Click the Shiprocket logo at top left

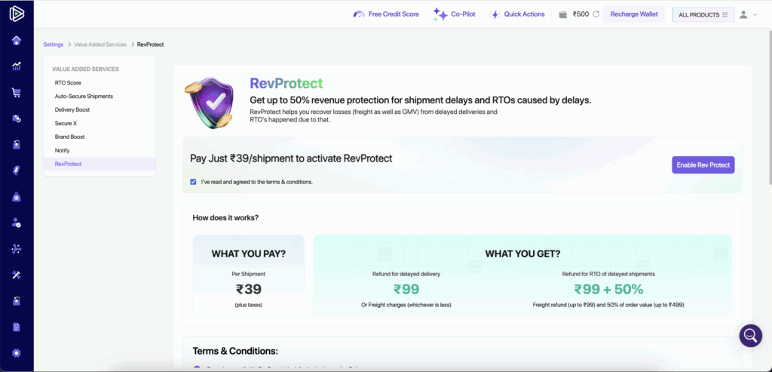[17, 14]
